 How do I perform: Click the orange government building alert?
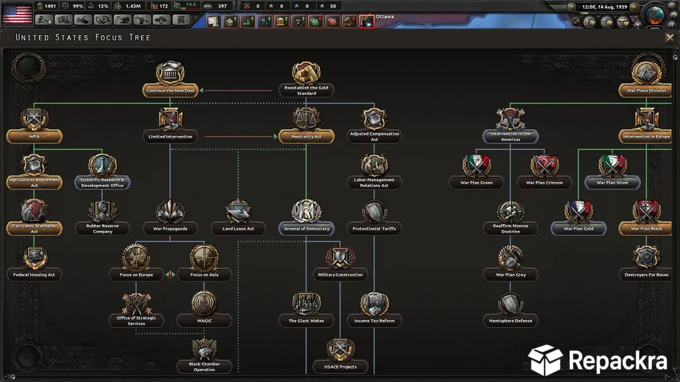pyautogui.click(x=281, y=21)
